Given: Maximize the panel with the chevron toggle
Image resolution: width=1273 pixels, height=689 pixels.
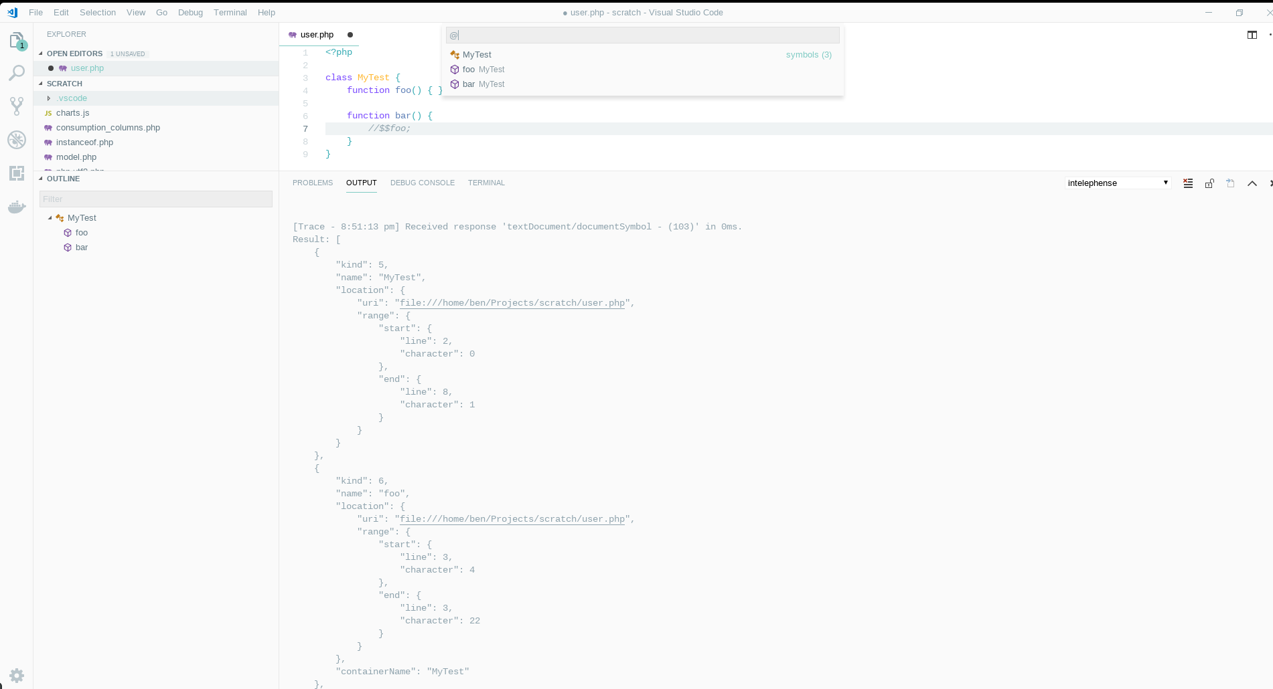Looking at the screenshot, I should [1252, 183].
